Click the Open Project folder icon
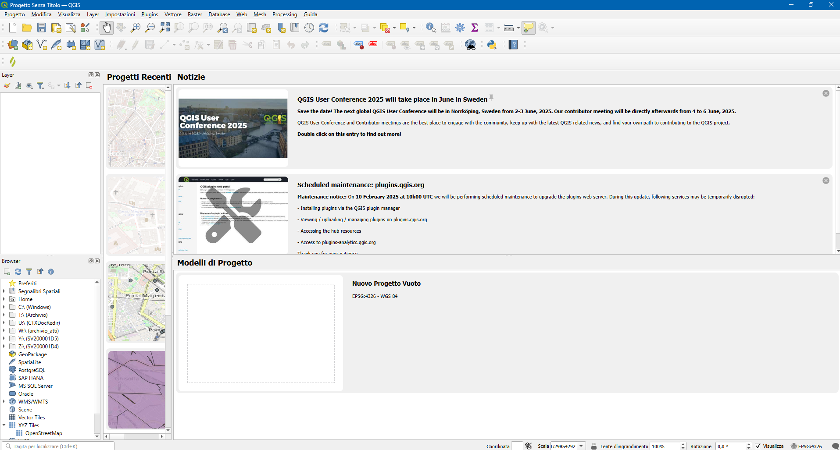The width and height of the screenshot is (840, 450). click(x=27, y=28)
